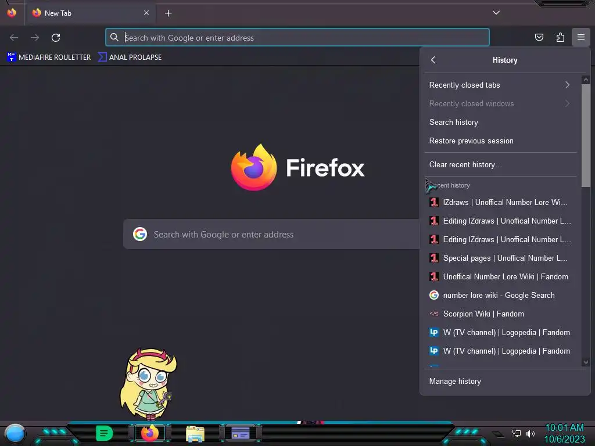Expand Recently closed tabs chevron
595x446 pixels.
coord(567,85)
